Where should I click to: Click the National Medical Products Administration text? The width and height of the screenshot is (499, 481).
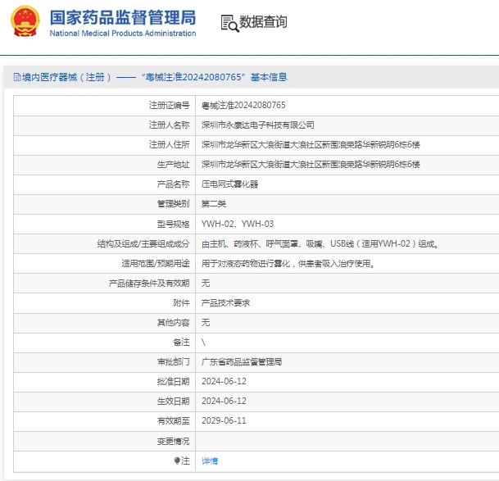point(123,33)
